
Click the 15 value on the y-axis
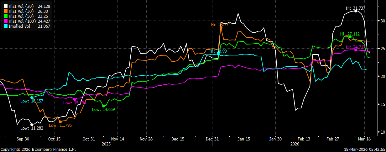pos(383,104)
